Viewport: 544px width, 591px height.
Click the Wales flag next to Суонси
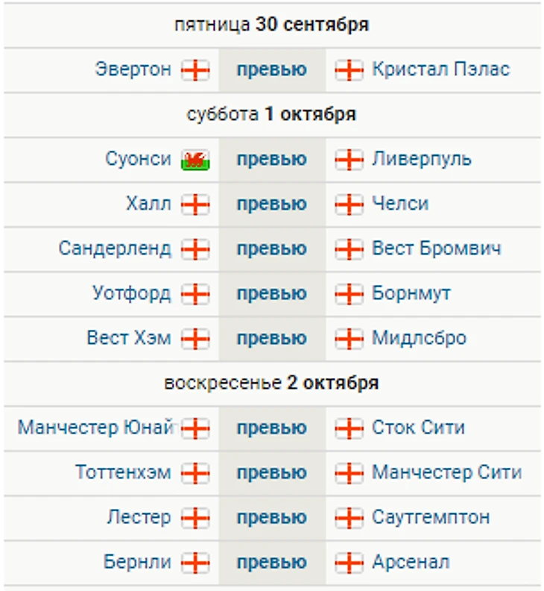pyautogui.click(x=195, y=160)
